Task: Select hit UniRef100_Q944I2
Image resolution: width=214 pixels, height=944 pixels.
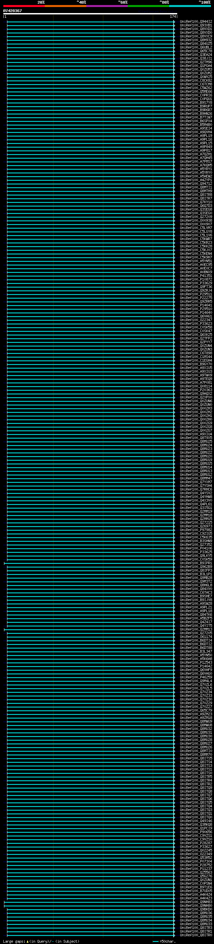Action: click(x=196, y=22)
